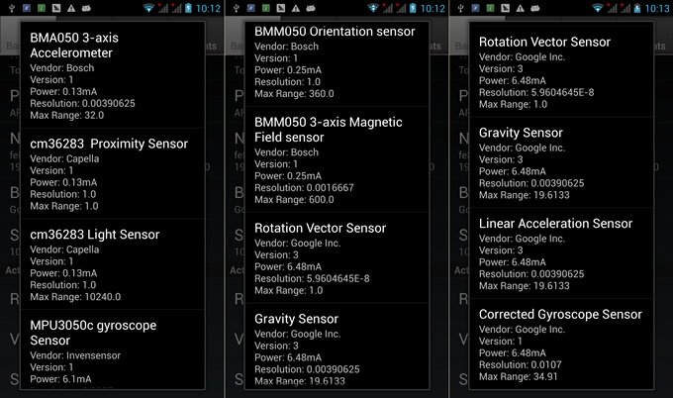Tap the battery icon beside the 10:13 clock

[636, 8]
